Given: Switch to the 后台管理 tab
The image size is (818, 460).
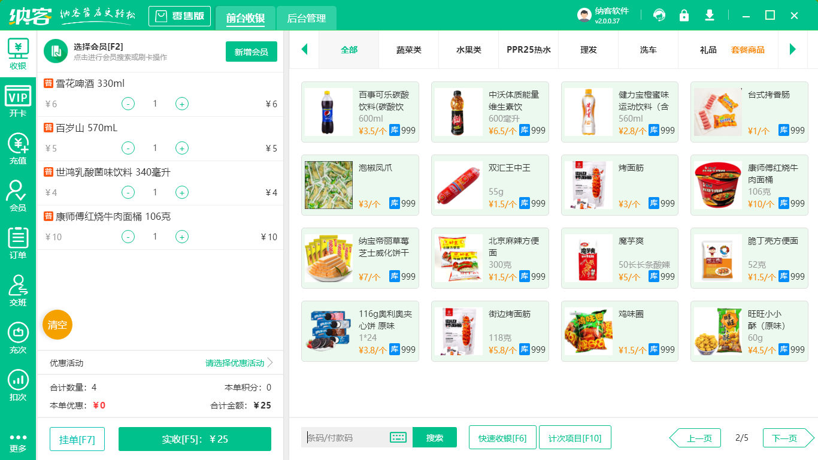Looking at the screenshot, I should point(307,19).
